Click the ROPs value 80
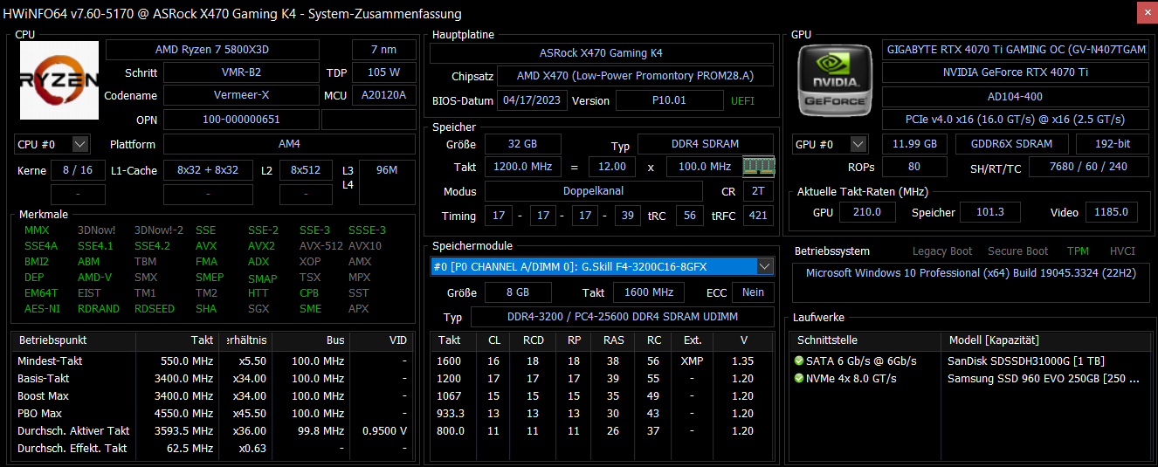Viewport: 1158px width, 467px height. point(914,167)
